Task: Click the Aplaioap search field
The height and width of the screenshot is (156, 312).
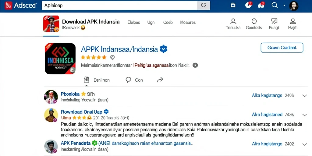Action: point(119,5)
